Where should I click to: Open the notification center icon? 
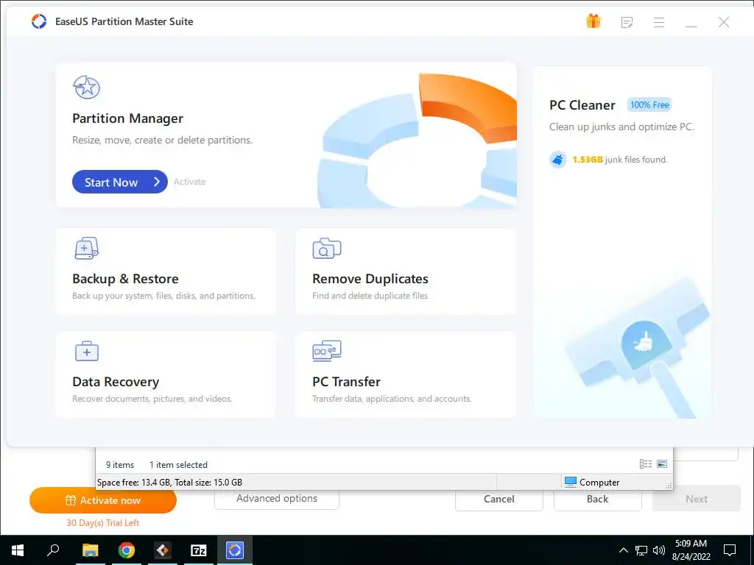point(730,550)
